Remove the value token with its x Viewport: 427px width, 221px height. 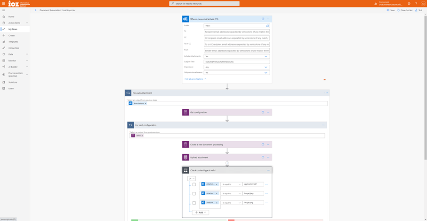click(x=142, y=136)
